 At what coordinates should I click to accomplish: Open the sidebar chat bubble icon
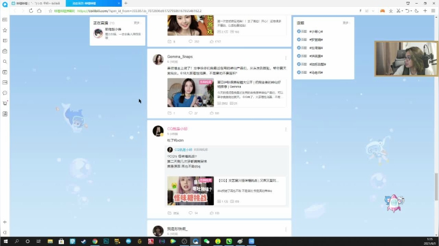click(x=5, y=93)
